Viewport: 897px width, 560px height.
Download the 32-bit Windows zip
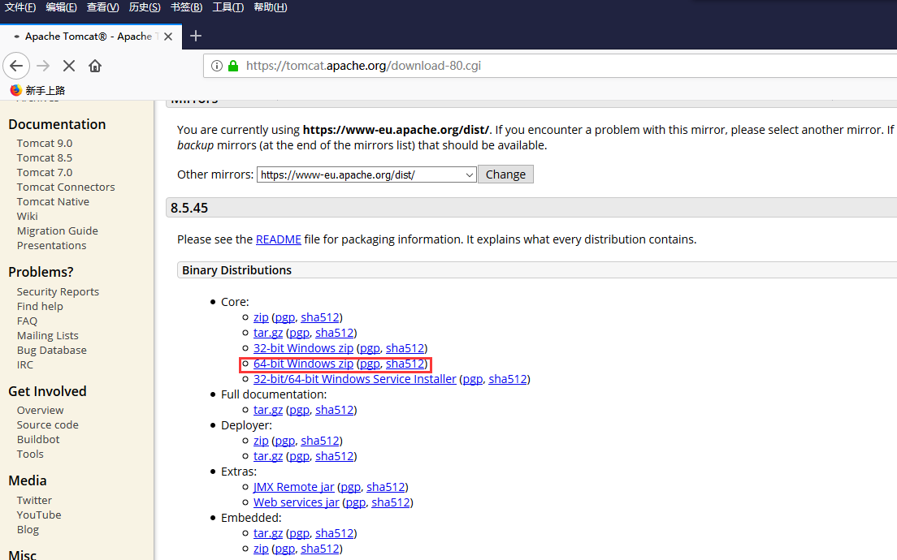(303, 348)
